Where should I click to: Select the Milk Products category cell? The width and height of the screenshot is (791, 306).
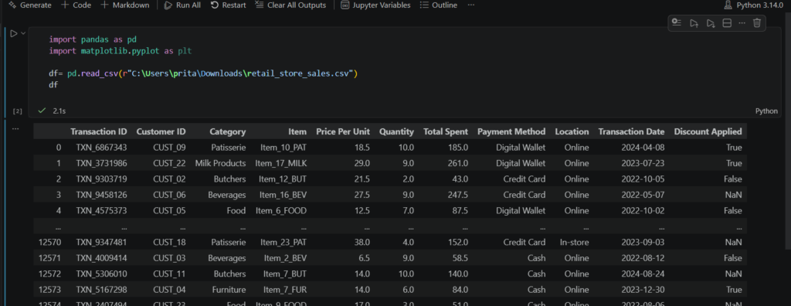(x=220, y=163)
